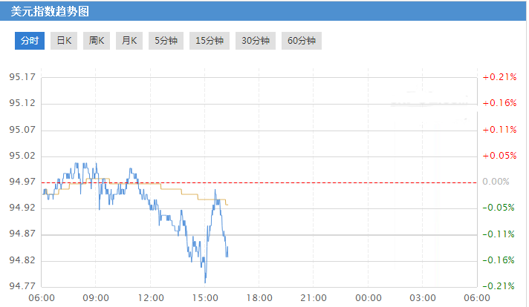
Task: Open the 周K chart view
Action: (97, 41)
